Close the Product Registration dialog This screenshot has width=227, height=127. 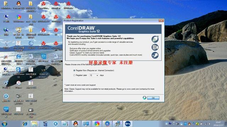[x=161, y=20]
